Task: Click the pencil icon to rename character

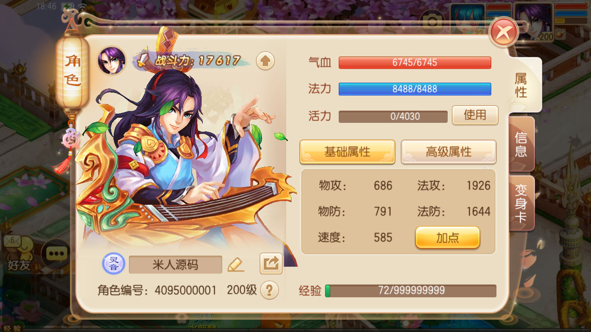Action: [236, 264]
